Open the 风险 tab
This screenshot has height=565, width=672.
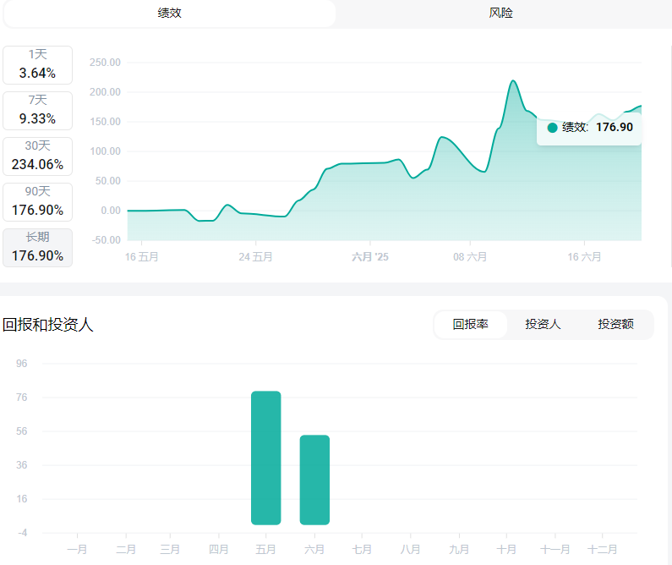pos(500,14)
